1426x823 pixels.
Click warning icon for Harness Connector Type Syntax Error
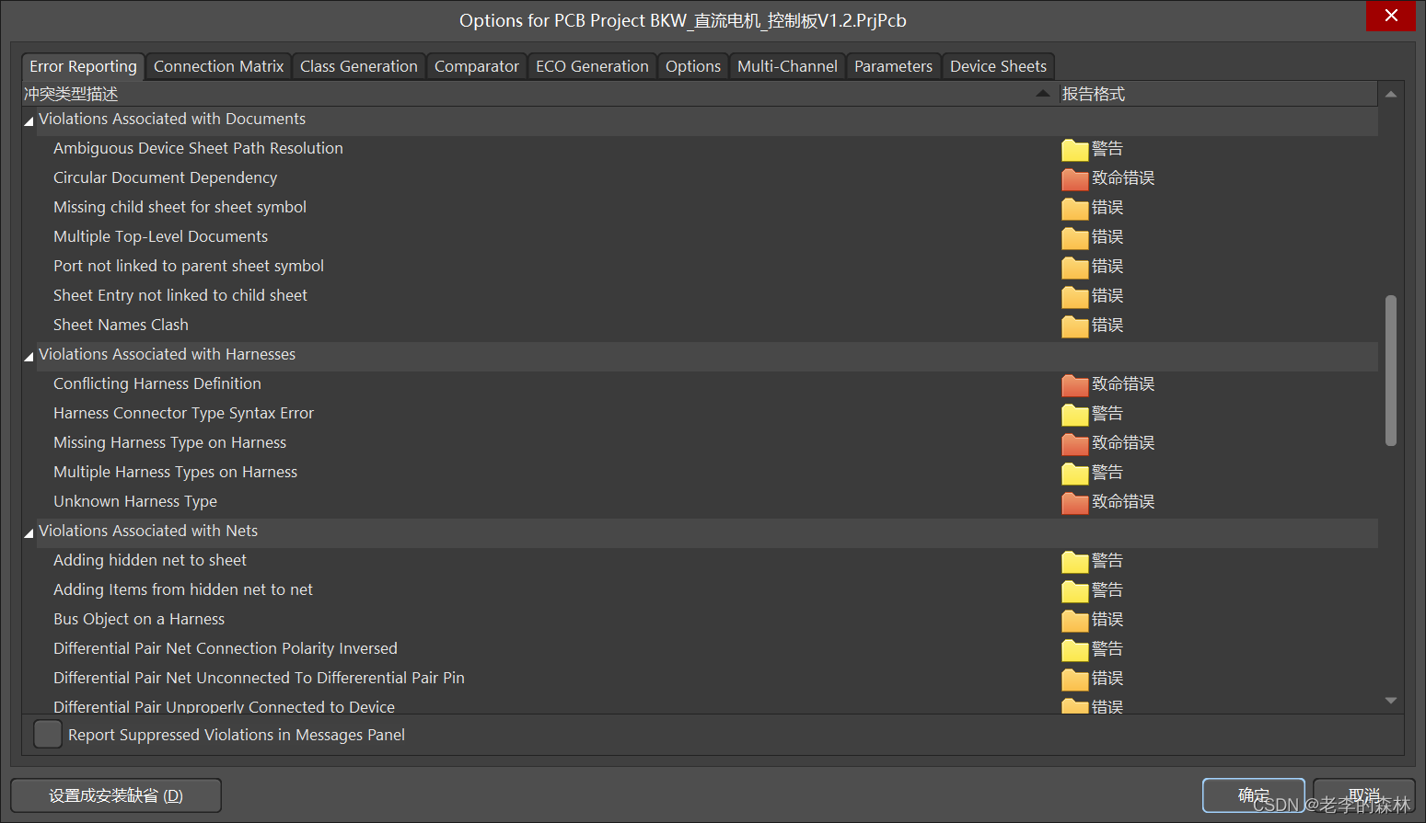(x=1074, y=414)
